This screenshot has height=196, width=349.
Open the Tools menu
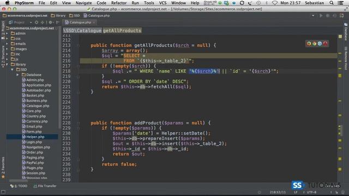pyautogui.click(x=149, y=3)
